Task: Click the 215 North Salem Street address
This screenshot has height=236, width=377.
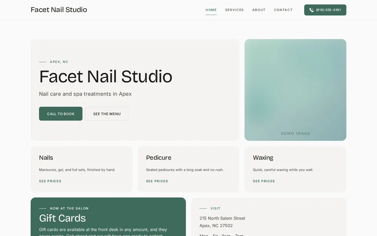Action: click(x=222, y=218)
